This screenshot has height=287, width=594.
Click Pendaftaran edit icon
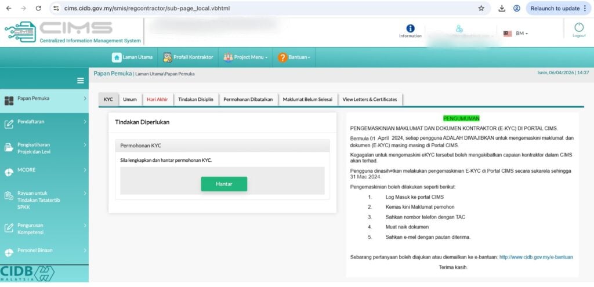(9, 124)
